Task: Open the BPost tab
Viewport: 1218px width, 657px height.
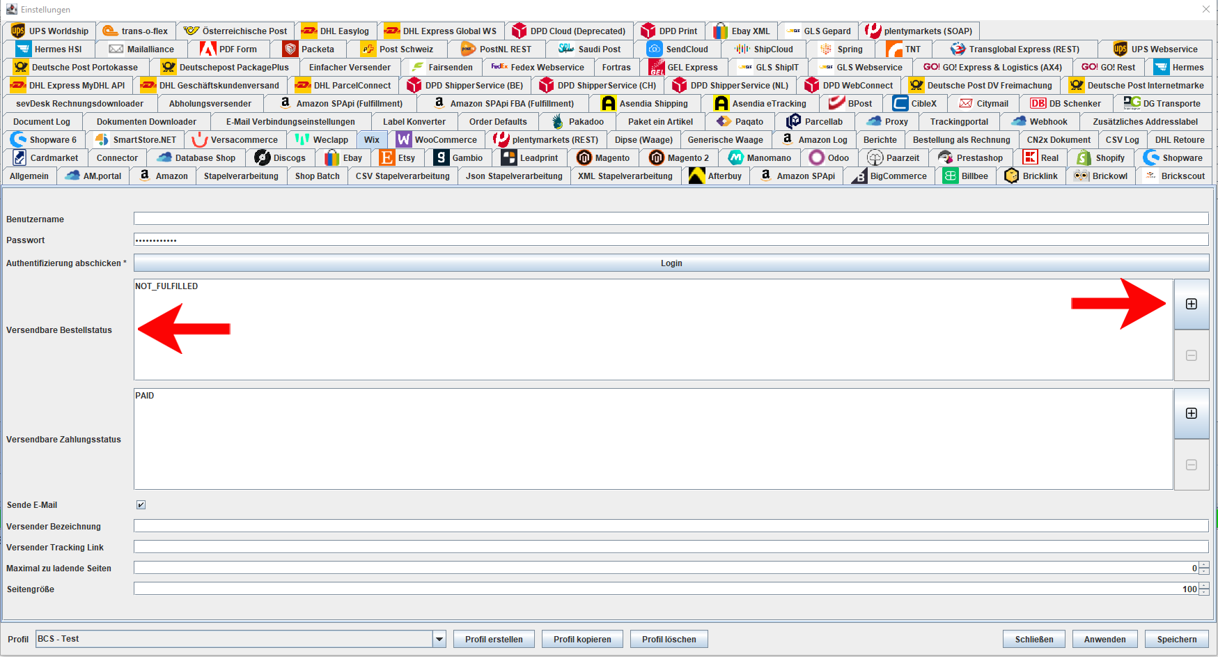Action: pyautogui.click(x=851, y=103)
